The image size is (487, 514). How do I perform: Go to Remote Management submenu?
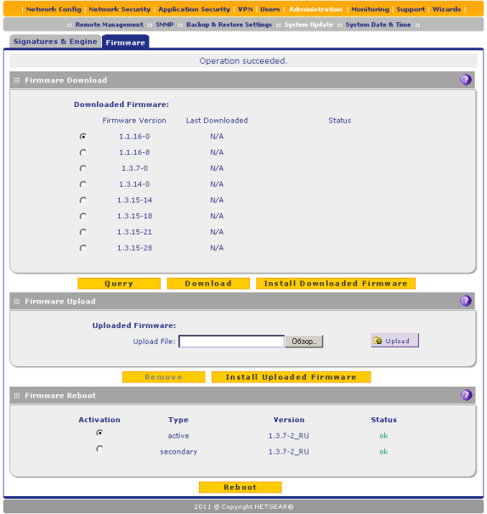pos(109,25)
